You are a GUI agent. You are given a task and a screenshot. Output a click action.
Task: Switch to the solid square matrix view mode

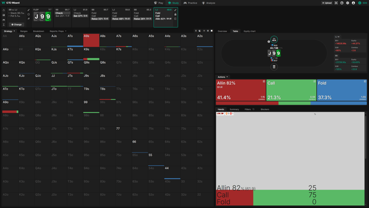211,31
